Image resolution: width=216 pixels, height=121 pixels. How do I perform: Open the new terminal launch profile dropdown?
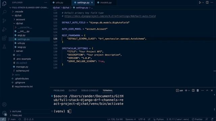(189, 90)
